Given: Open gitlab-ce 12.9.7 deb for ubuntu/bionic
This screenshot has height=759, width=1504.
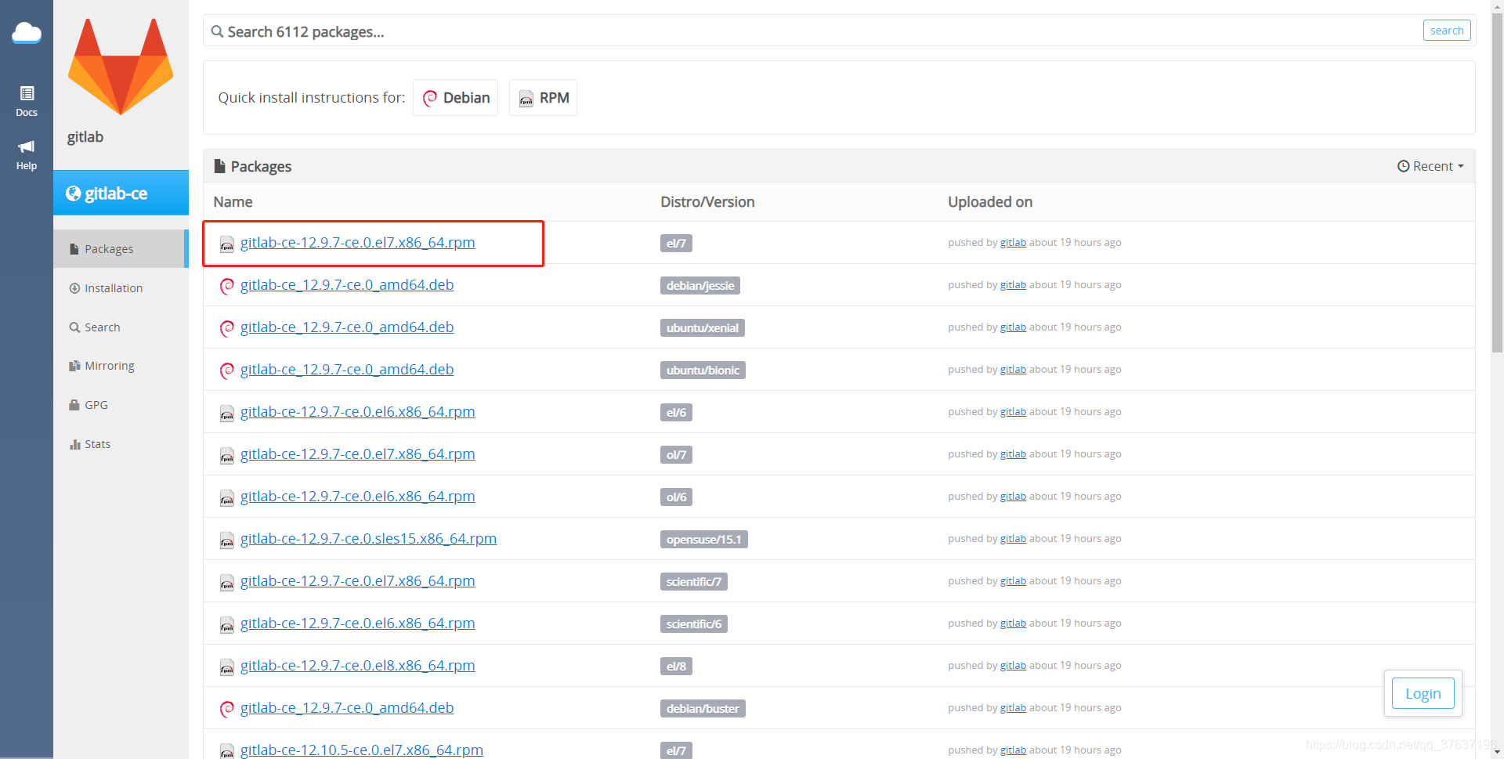Looking at the screenshot, I should (347, 370).
